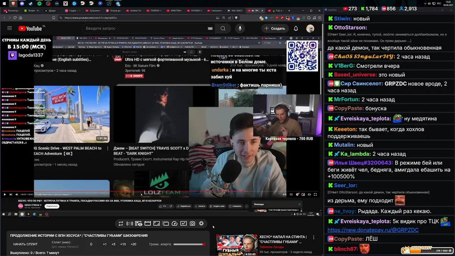Toggle fullscreen on the video player
Screen dimensions: 455x256
(x=315, y=194)
